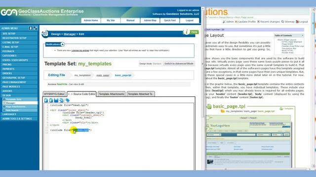The image size is (316, 177).
Task: Open the Pages Management menu section
Action: pyautogui.click(x=19, y=82)
